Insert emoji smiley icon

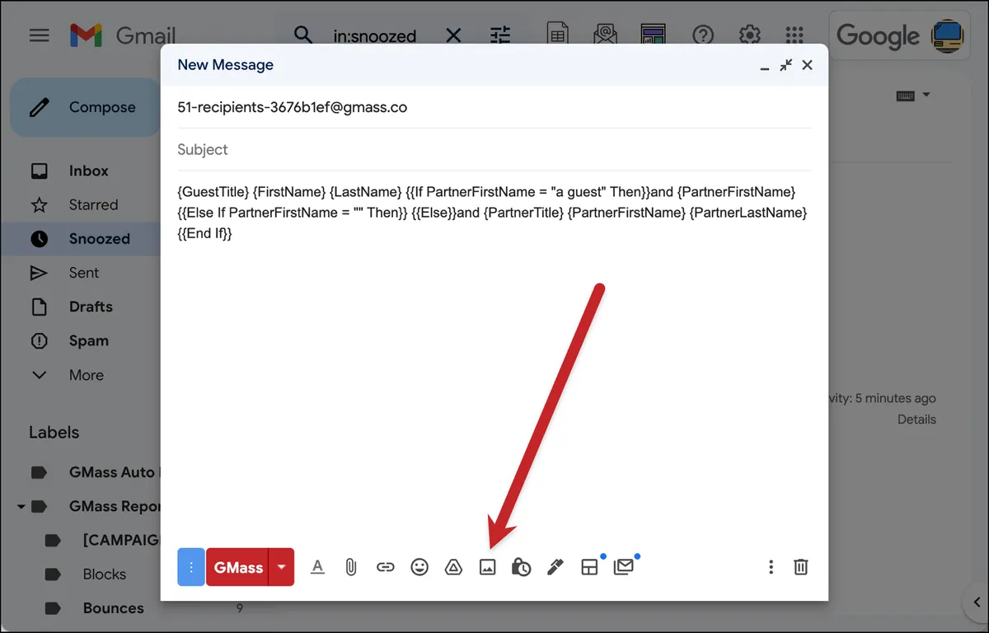pos(420,567)
